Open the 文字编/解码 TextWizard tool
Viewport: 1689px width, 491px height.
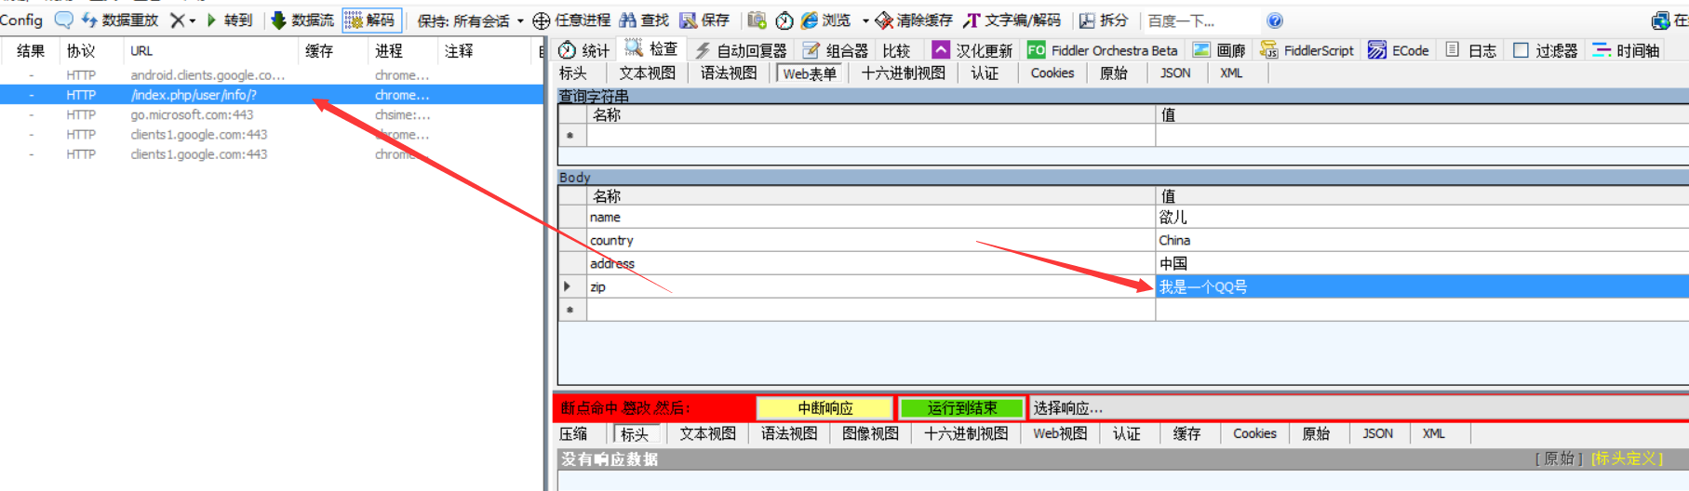(1012, 20)
